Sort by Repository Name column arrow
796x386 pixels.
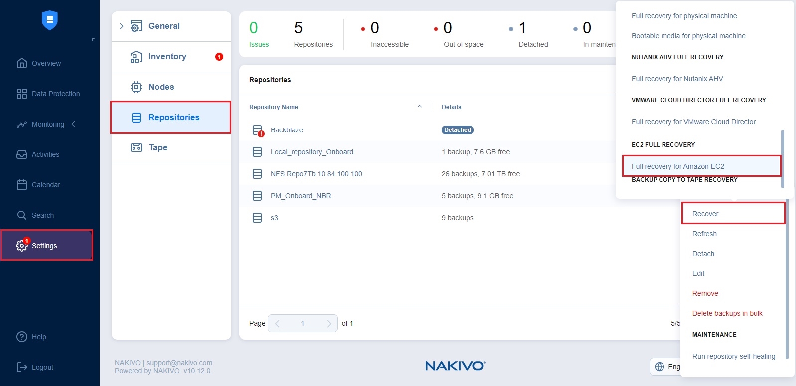420,107
